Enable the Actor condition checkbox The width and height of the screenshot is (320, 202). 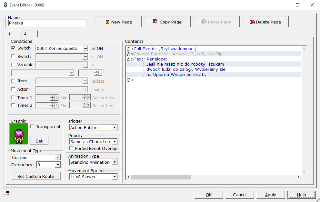point(13,89)
